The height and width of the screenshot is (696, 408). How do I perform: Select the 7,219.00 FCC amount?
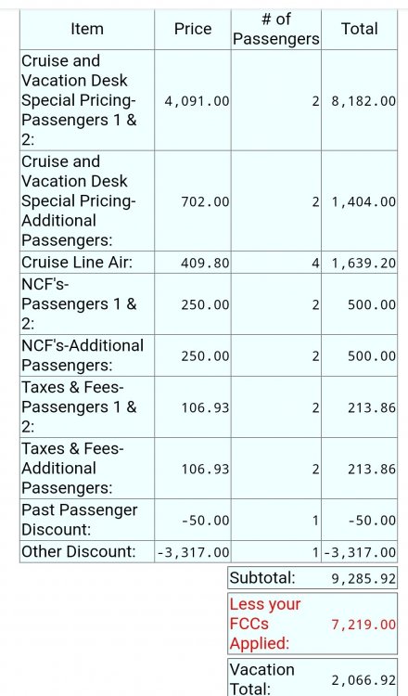coord(363,625)
